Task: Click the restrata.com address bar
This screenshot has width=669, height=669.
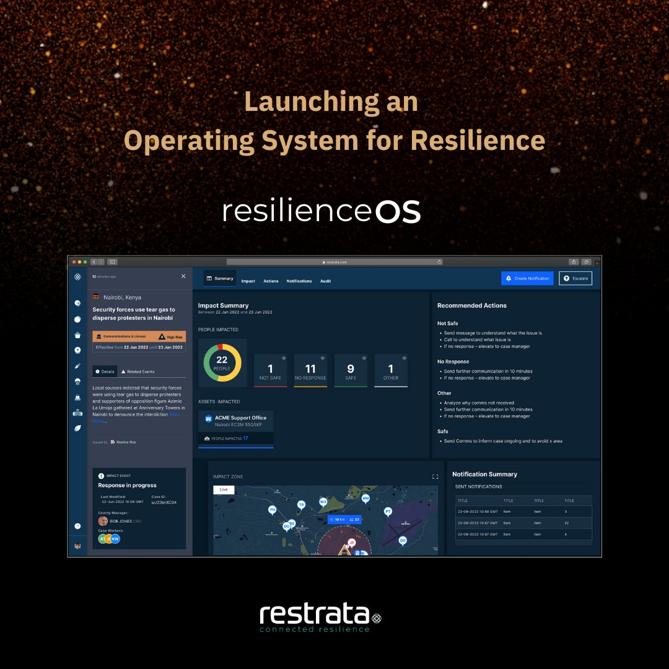Action: pos(334,262)
